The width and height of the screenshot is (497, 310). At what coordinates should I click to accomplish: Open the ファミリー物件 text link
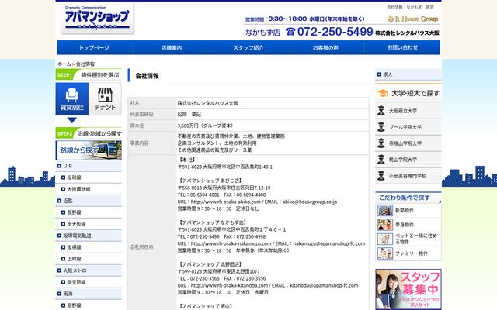[412, 253]
